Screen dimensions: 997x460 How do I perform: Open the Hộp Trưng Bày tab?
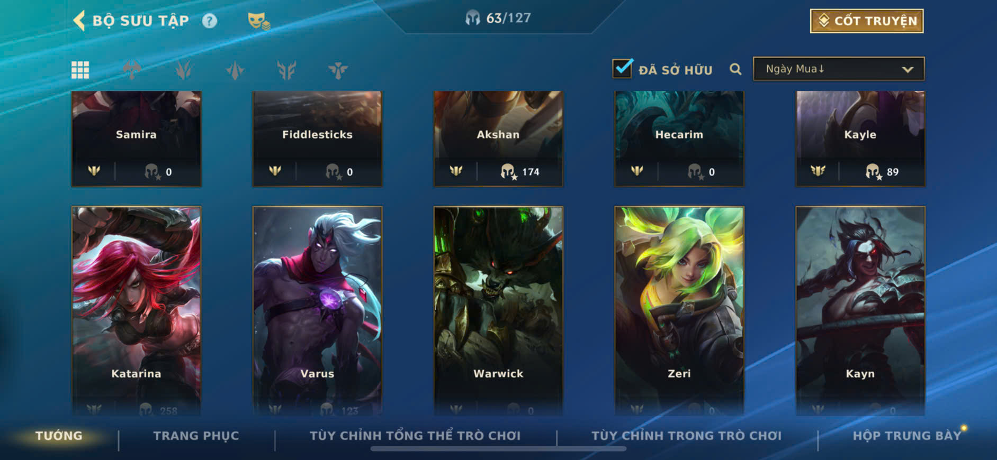pos(907,436)
